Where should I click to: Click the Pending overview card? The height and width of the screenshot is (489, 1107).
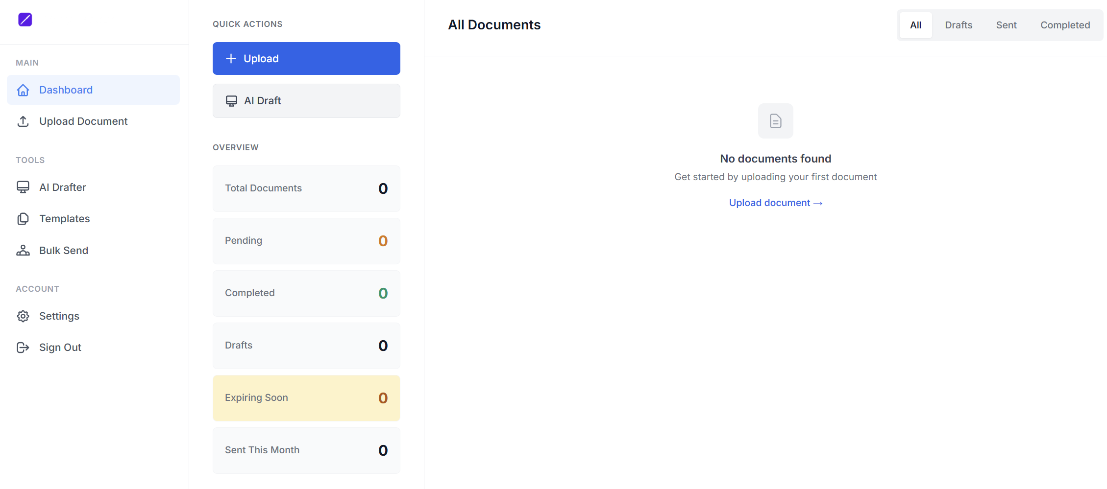306,241
